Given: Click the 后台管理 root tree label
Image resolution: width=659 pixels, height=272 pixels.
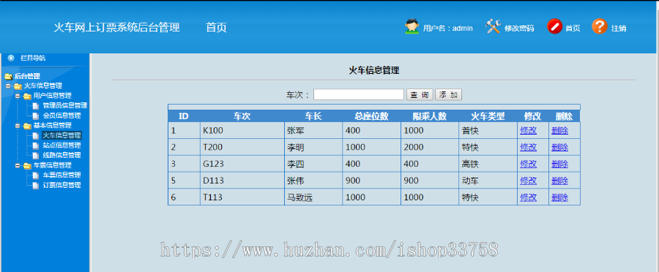Looking at the screenshot, I should [x=27, y=76].
